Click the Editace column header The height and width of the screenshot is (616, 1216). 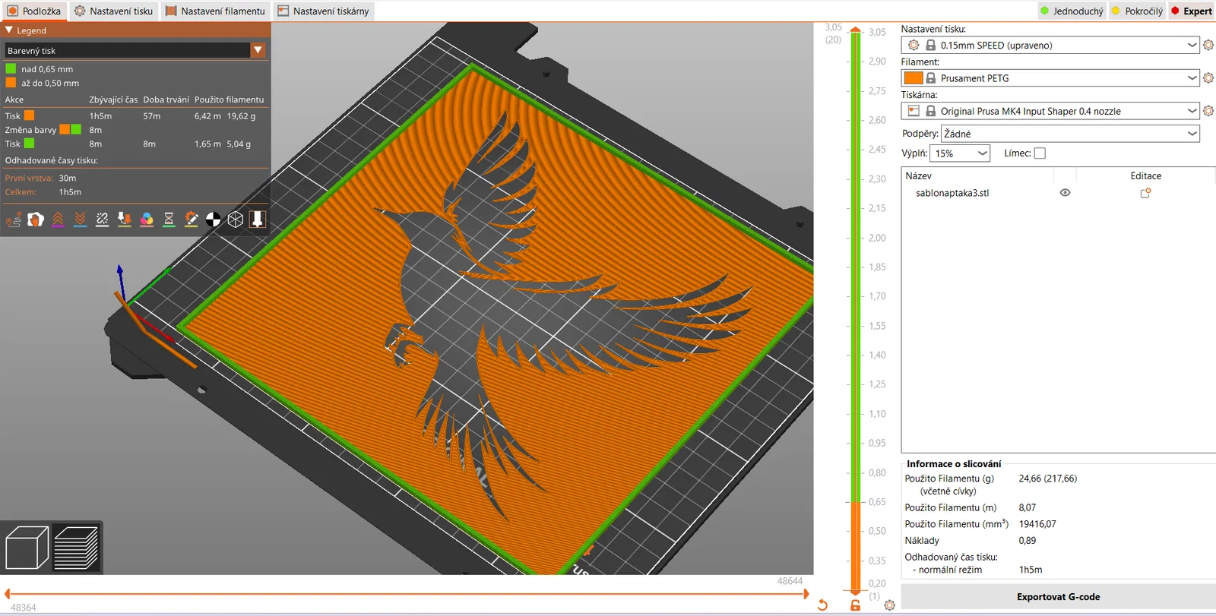coord(1145,175)
